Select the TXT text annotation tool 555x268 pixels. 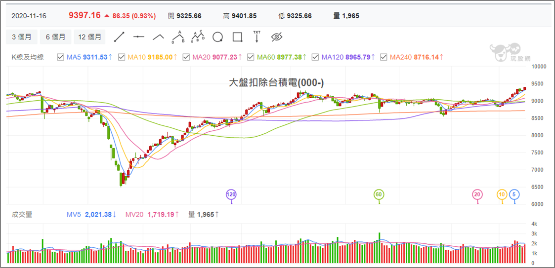pos(256,37)
